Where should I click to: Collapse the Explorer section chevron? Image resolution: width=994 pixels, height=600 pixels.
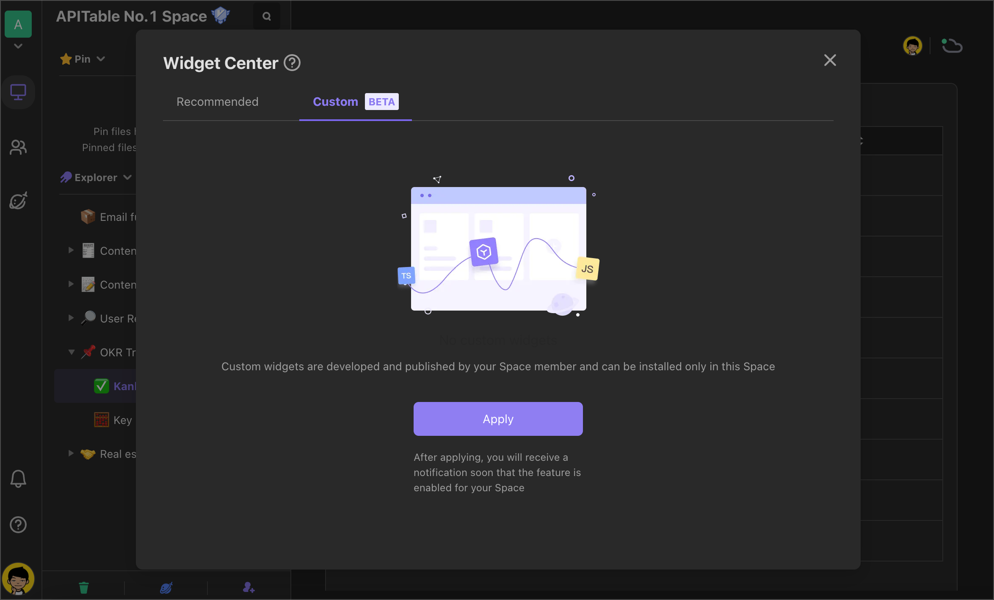pyautogui.click(x=127, y=177)
